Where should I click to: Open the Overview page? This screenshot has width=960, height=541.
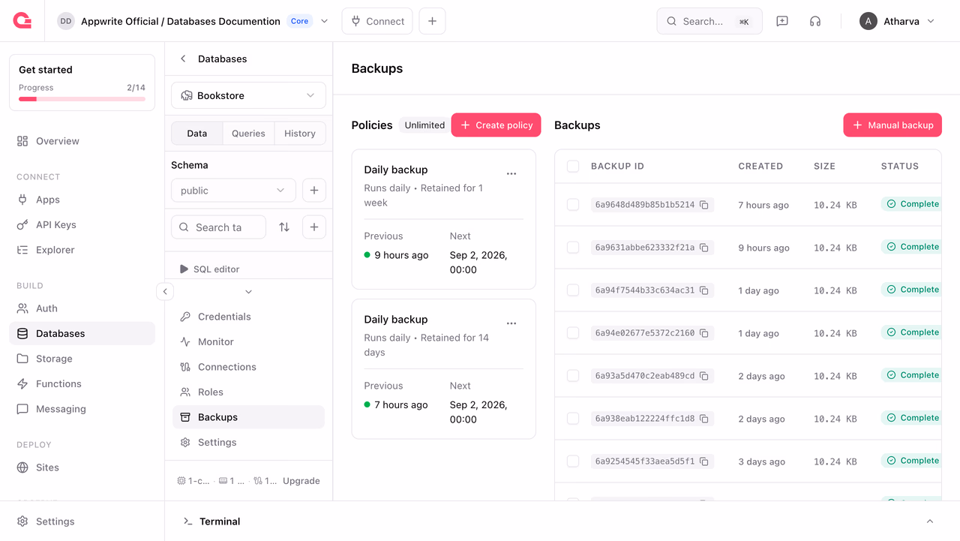click(x=82, y=141)
